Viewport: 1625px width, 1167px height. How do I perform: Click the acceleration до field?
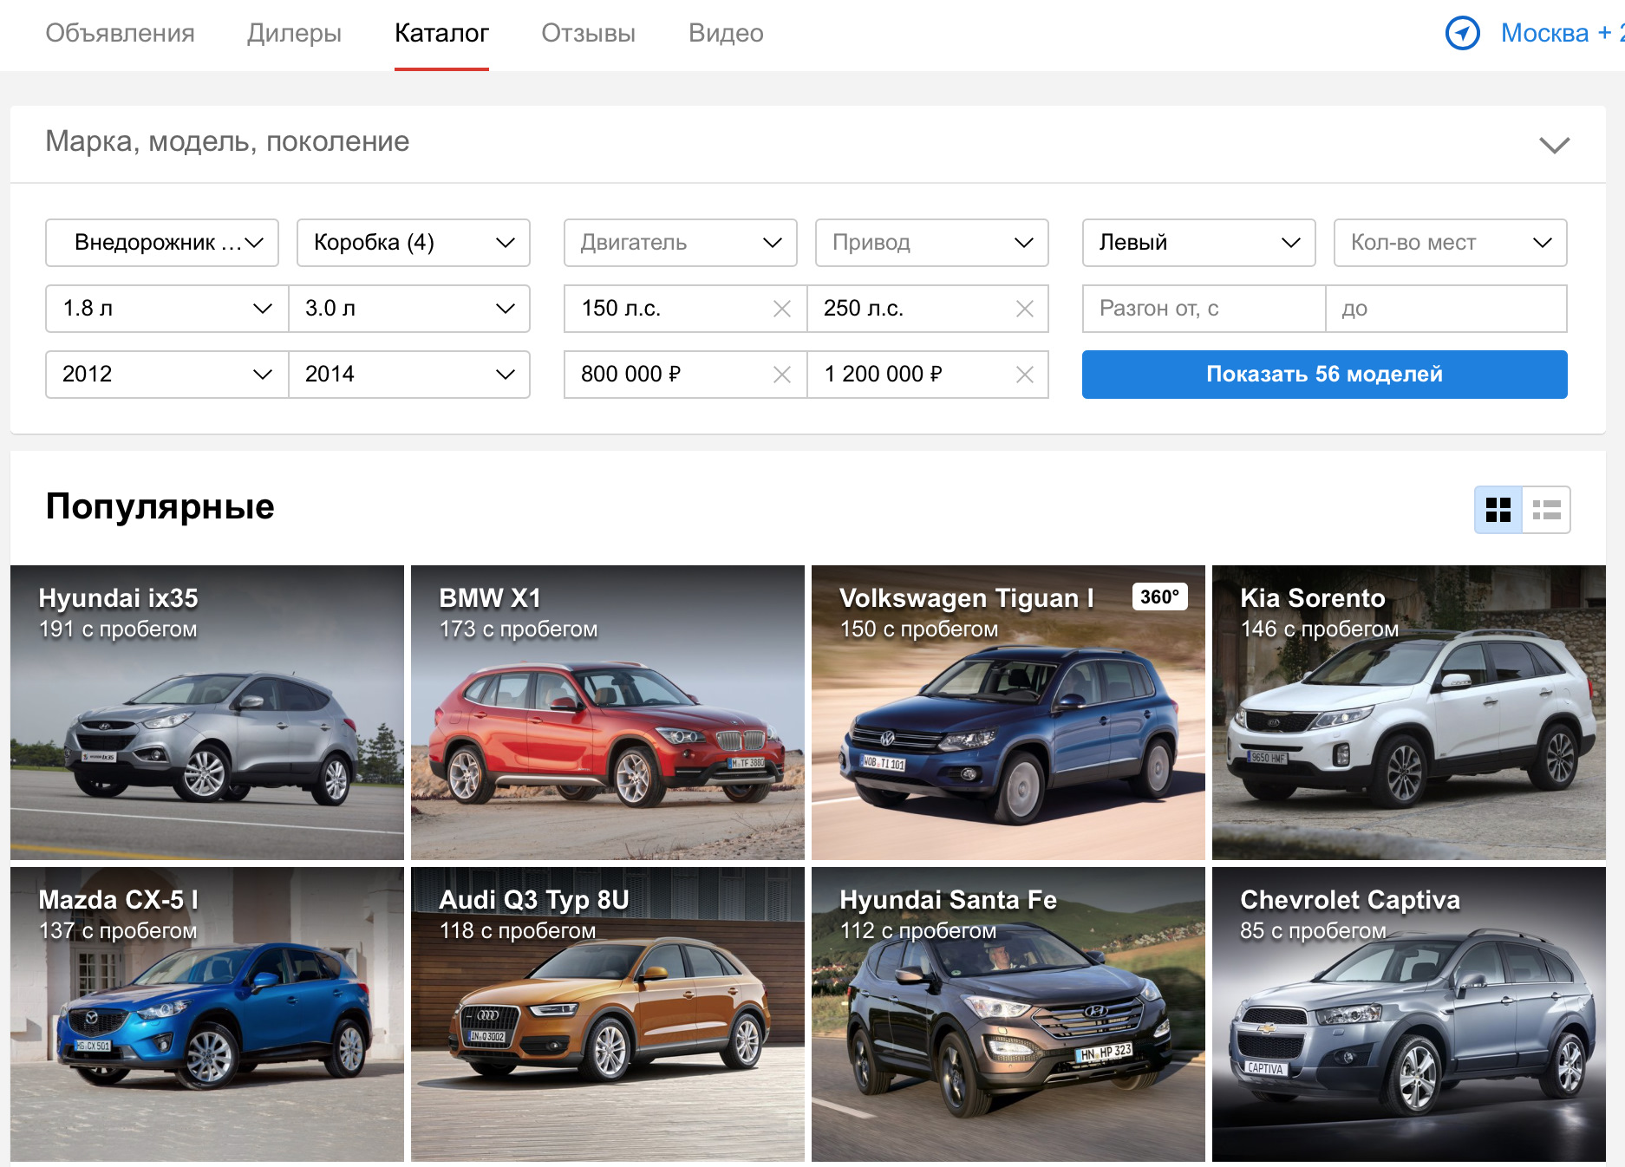(x=1446, y=309)
